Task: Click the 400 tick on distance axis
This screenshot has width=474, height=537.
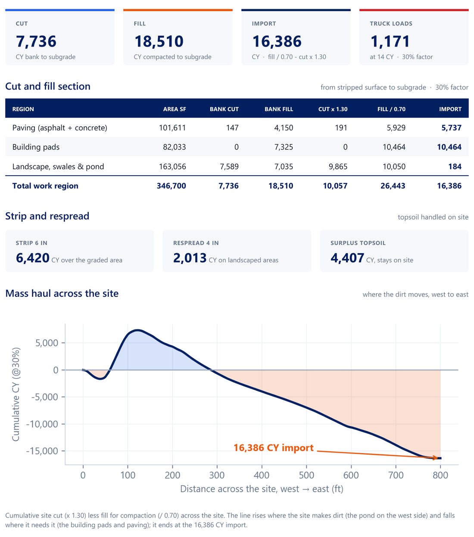Action: tap(262, 475)
